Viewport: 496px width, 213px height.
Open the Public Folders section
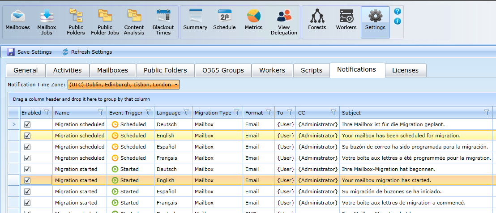tap(76, 21)
